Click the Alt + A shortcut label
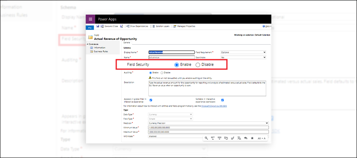This screenshot has height=158, width=357. click(261, 138)
